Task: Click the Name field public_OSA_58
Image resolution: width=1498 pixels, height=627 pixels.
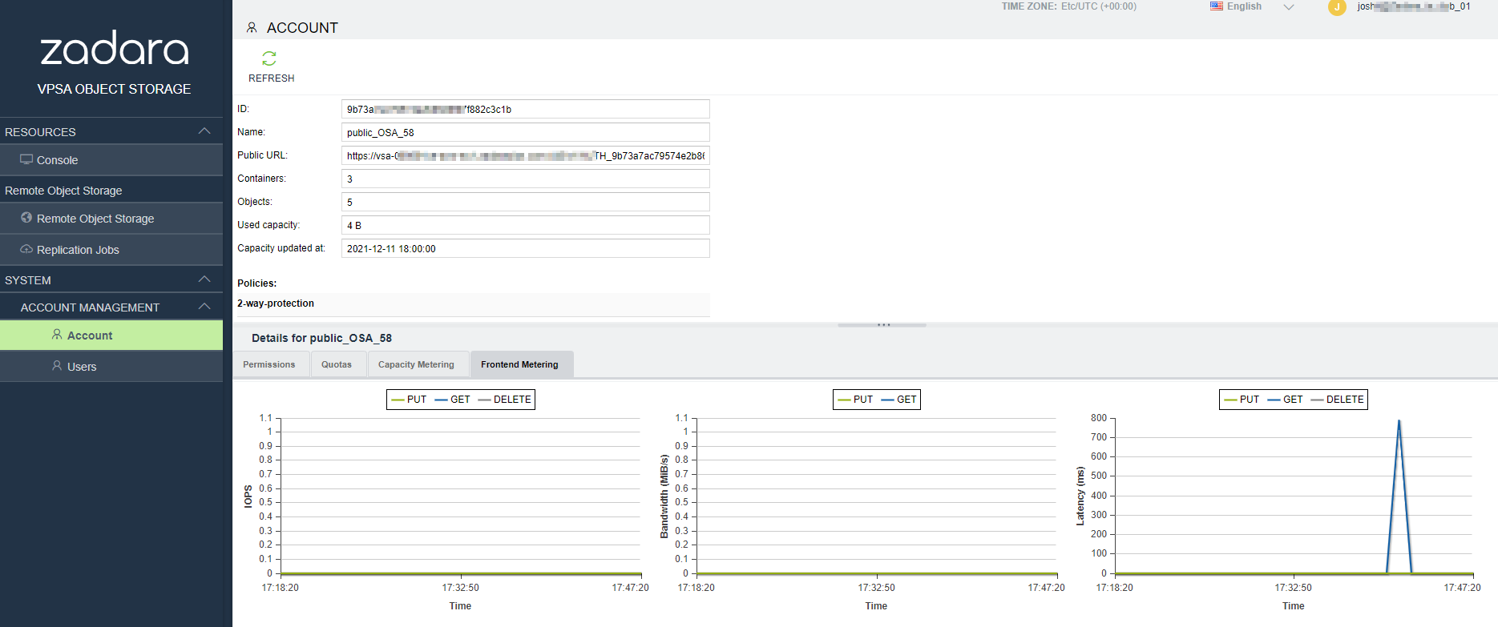Action: (x=526, y=132)
